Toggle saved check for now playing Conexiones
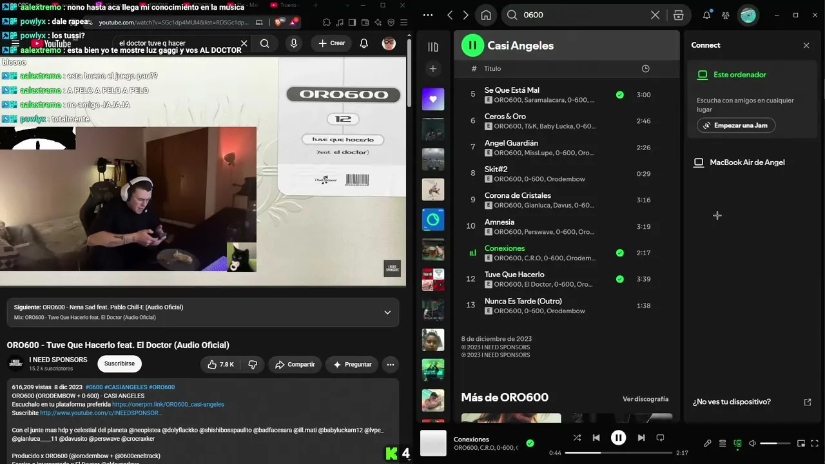Screen dimensions: 825x464 [530, 443]
